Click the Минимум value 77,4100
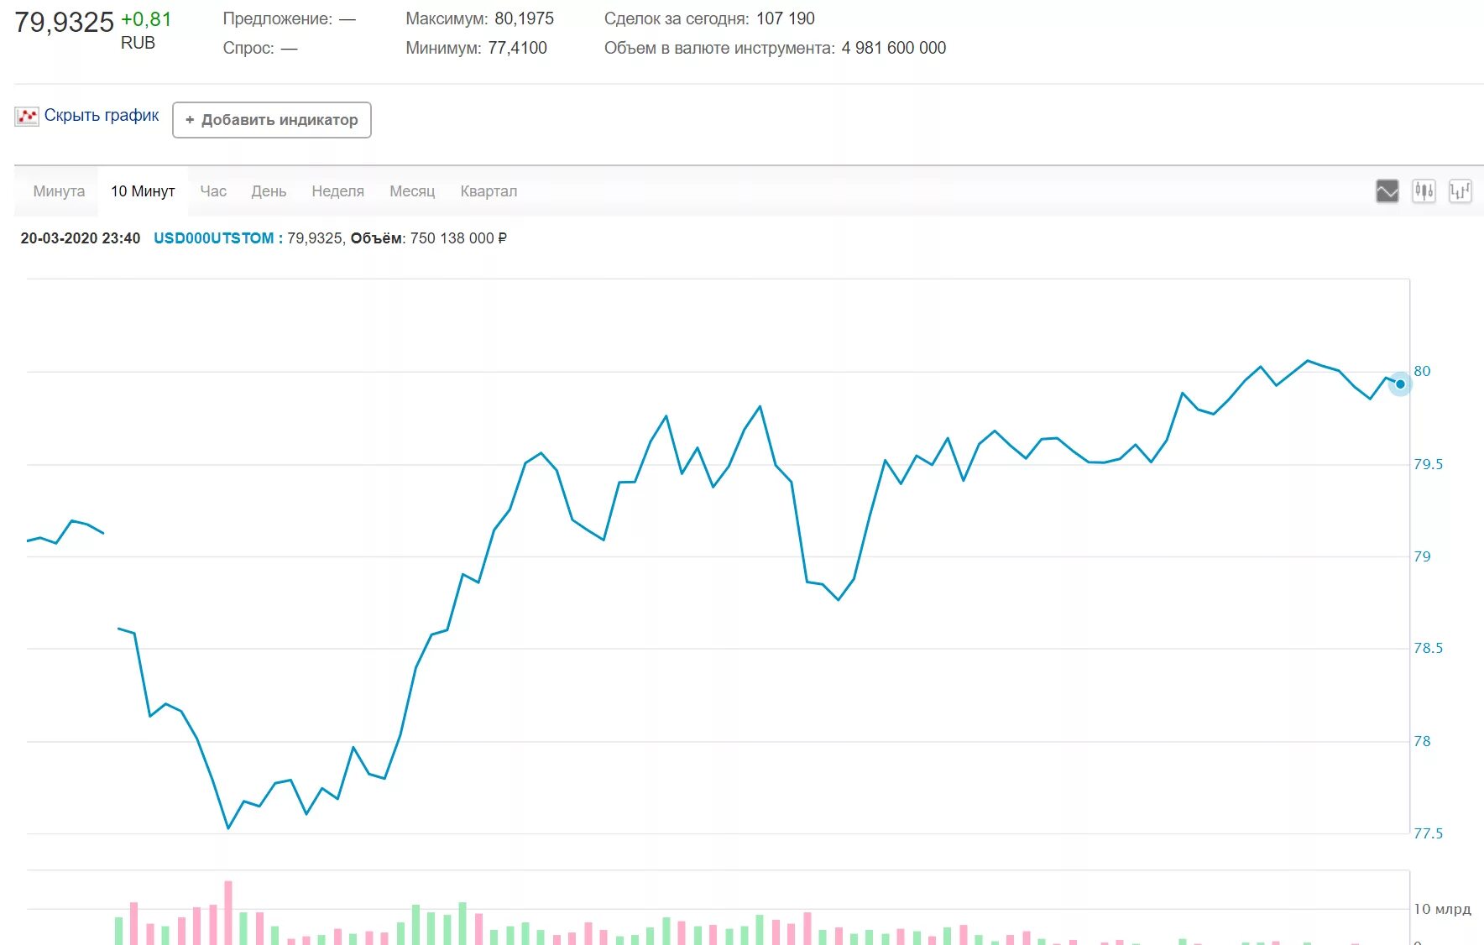Image resolution: width=1484 pixels, height=945 pixels. (x=517, y=48)
